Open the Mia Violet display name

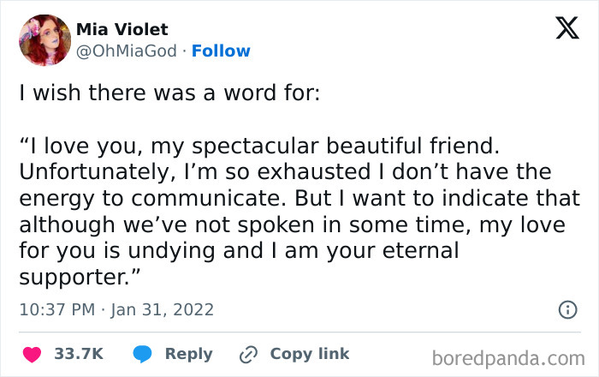[x=122, y=29]
